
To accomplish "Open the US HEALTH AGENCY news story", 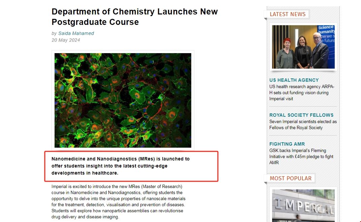I will pos(294,80).
